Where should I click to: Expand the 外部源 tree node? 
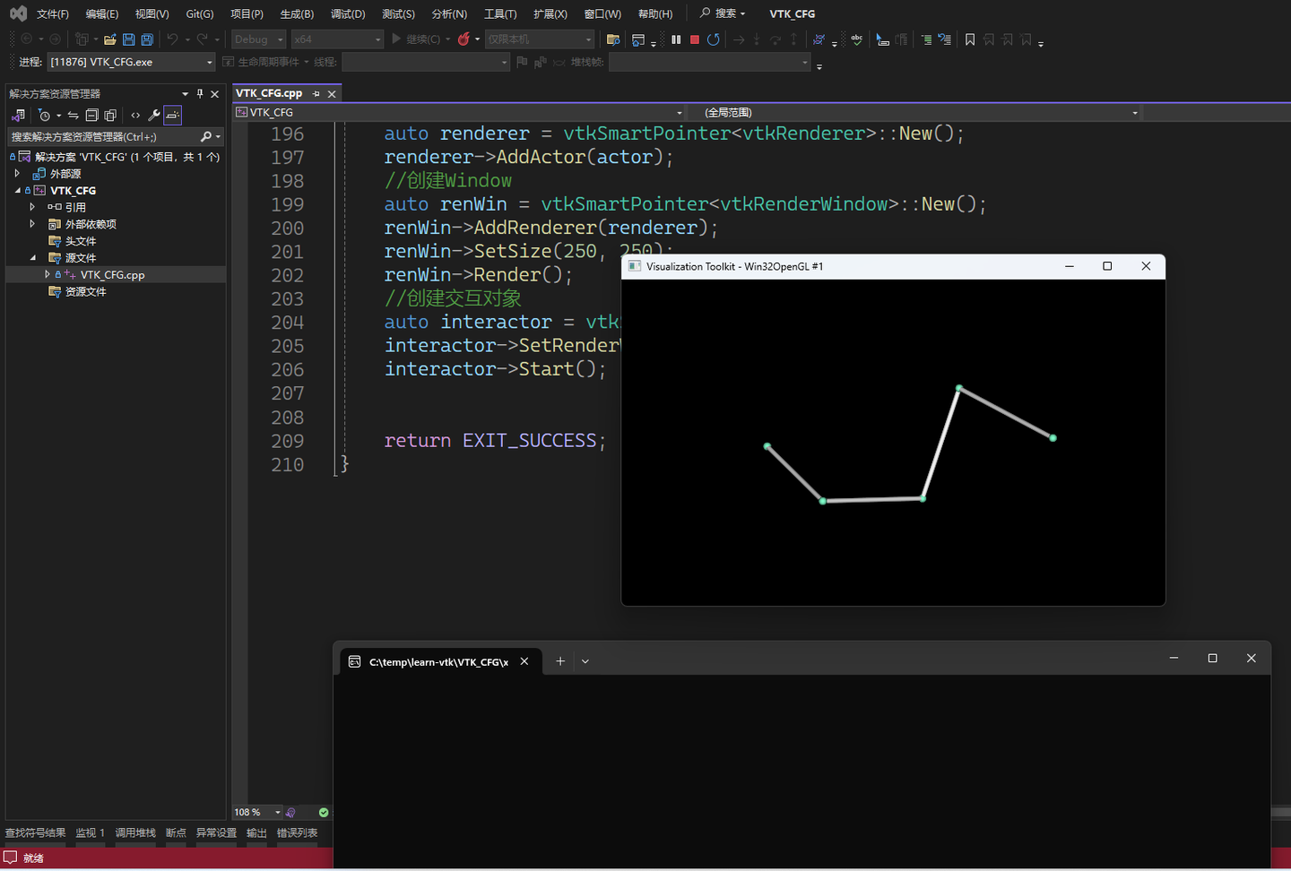point(17,173)
